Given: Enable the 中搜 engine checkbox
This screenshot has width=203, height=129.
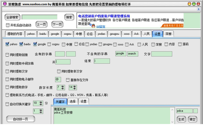Looking at the screenshot, I should pos(63,44).
